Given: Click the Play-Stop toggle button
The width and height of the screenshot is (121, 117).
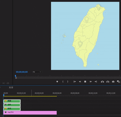Looking at the screenshot, I should coord(85,82).
